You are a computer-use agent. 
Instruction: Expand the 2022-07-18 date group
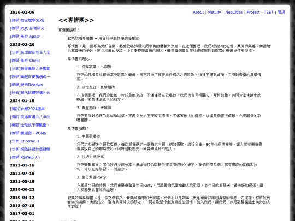click(x=22, y=174)
